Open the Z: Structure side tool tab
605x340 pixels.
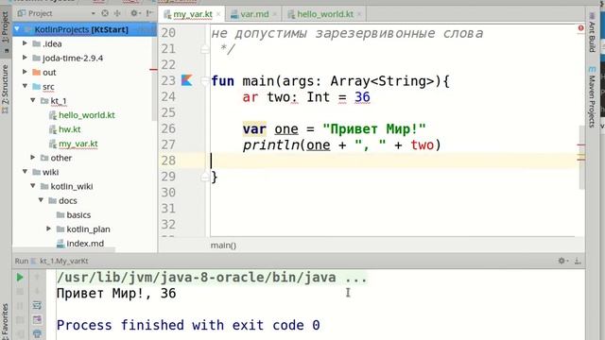coord(5,88)
